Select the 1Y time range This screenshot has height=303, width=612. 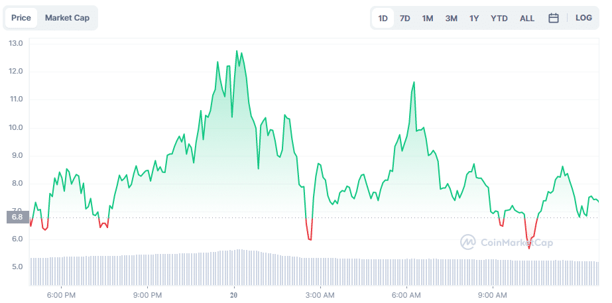(x=474, y=18)
